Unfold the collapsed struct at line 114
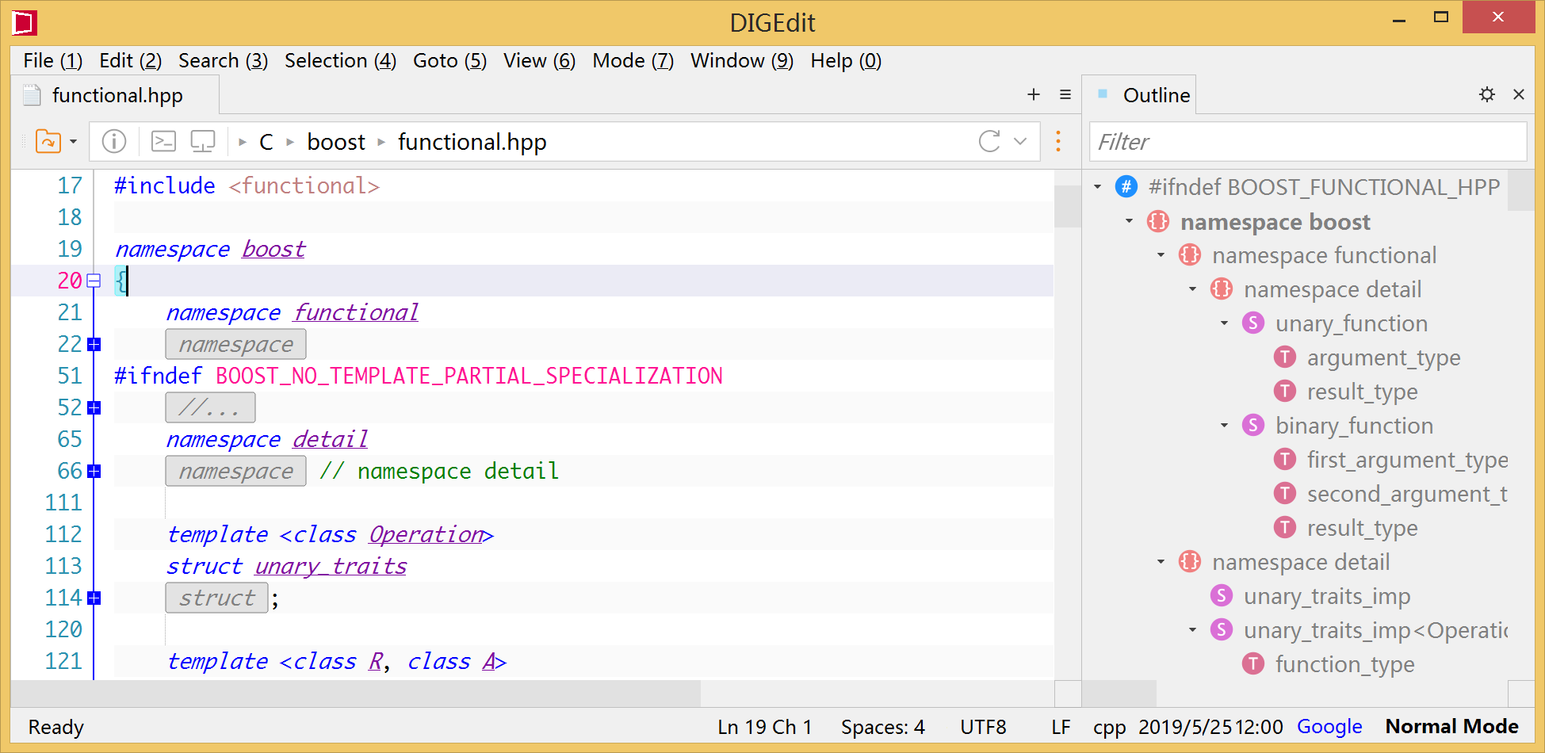The height and width of the screenshot is (753, 1545). tap(94, 598)
